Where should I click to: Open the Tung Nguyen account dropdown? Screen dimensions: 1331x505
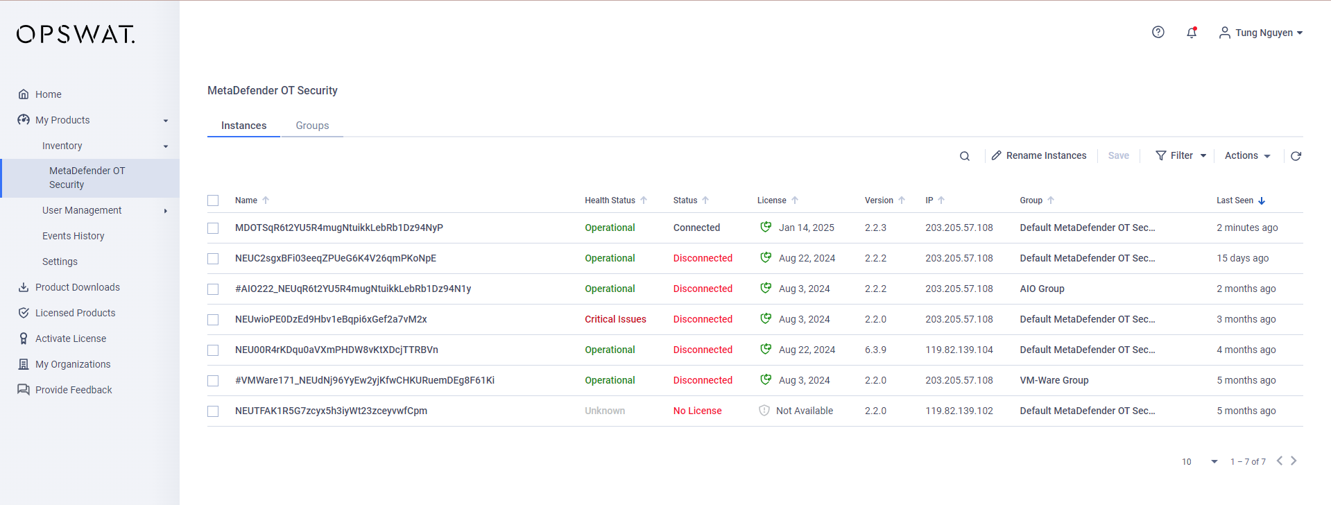(1261, 33)
